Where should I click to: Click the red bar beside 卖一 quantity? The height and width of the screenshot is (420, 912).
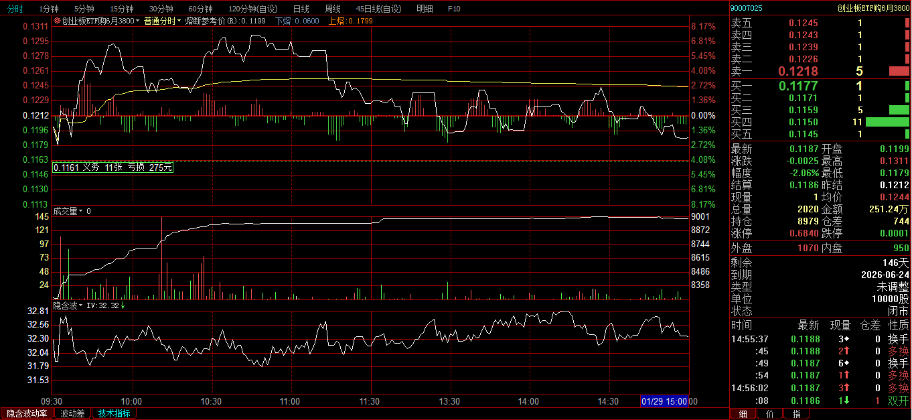pyautogui.click(x=899, y=71)
